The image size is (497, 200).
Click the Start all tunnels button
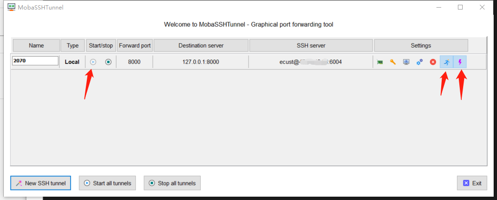[x=107, y=183]
